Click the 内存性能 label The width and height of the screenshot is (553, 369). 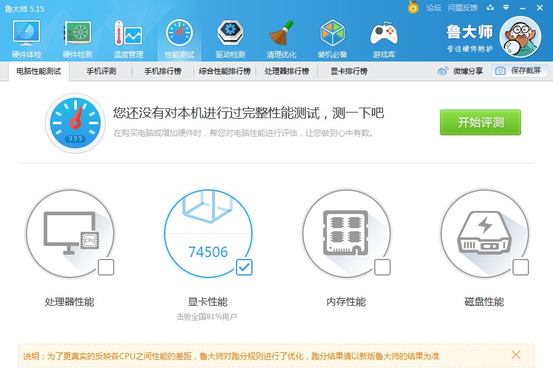point(346,301)
